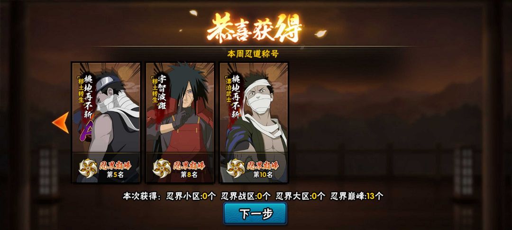Click 第5名 rank label
Viewport: 512px width, 230px height.
pos(115,175)
